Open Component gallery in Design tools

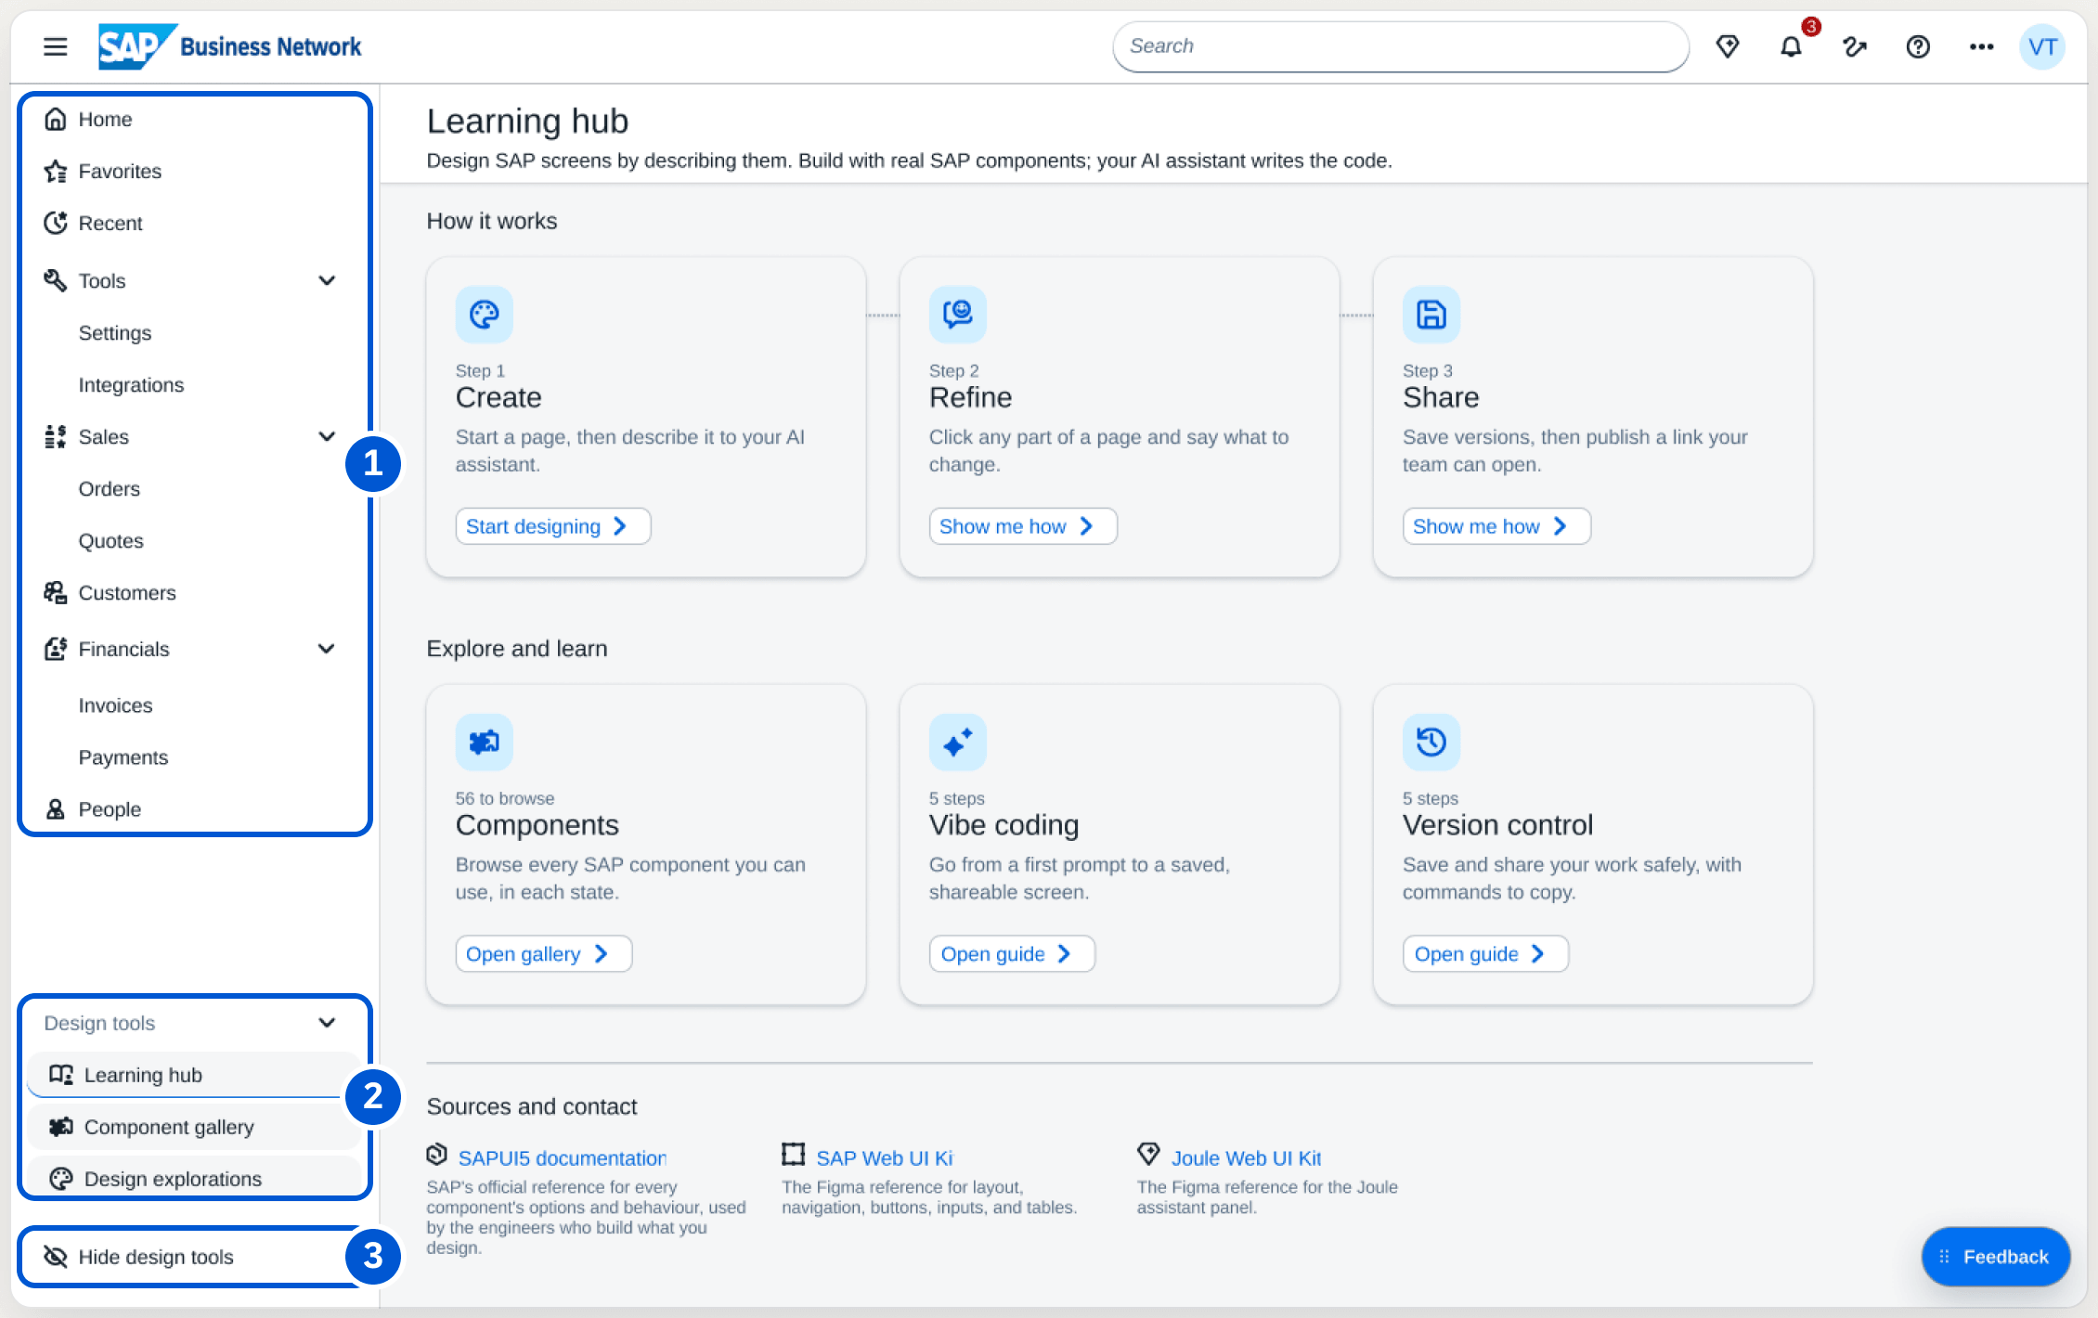click(x=195, y=1127)
